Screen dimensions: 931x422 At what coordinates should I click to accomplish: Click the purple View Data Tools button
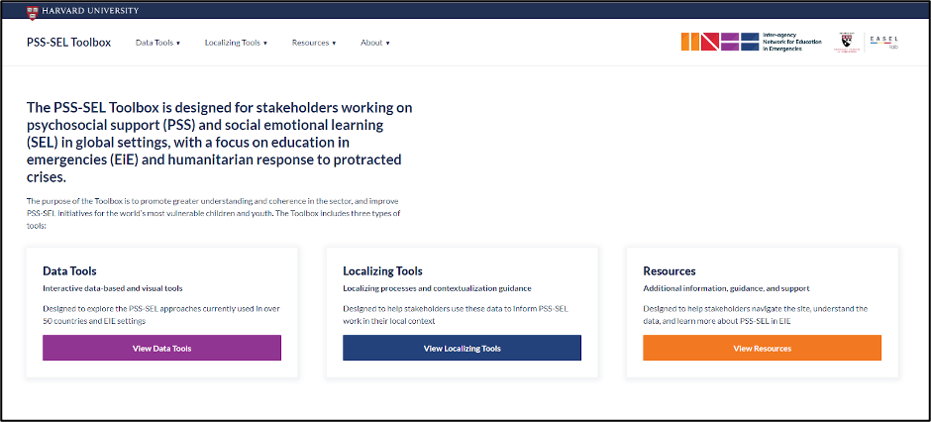point(161,348)
